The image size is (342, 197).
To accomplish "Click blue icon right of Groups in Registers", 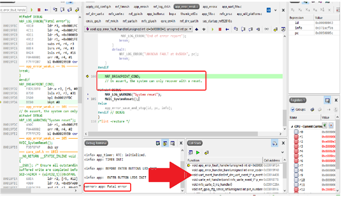I will (x=313, y=109).
